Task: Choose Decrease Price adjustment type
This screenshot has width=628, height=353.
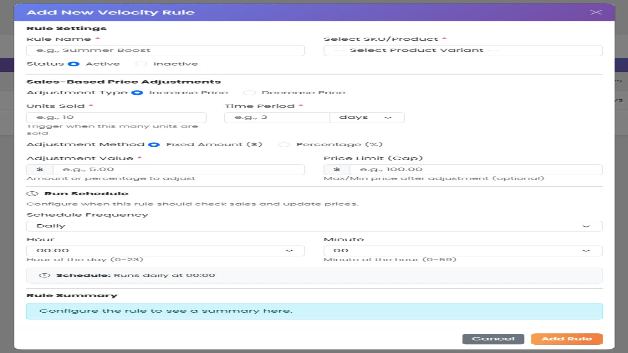Action: [249, 93]
